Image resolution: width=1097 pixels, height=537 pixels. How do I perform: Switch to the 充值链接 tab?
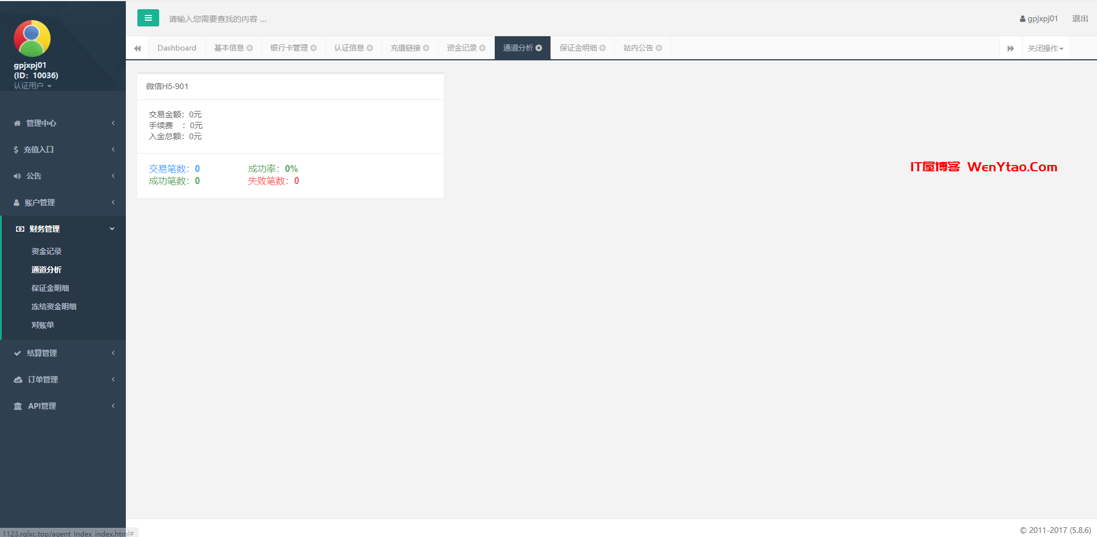(406, 48)
